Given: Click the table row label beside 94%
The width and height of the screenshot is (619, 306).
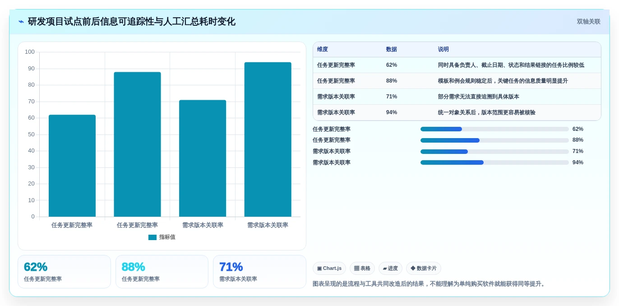Looking at the screenshot, I should 336,112.
